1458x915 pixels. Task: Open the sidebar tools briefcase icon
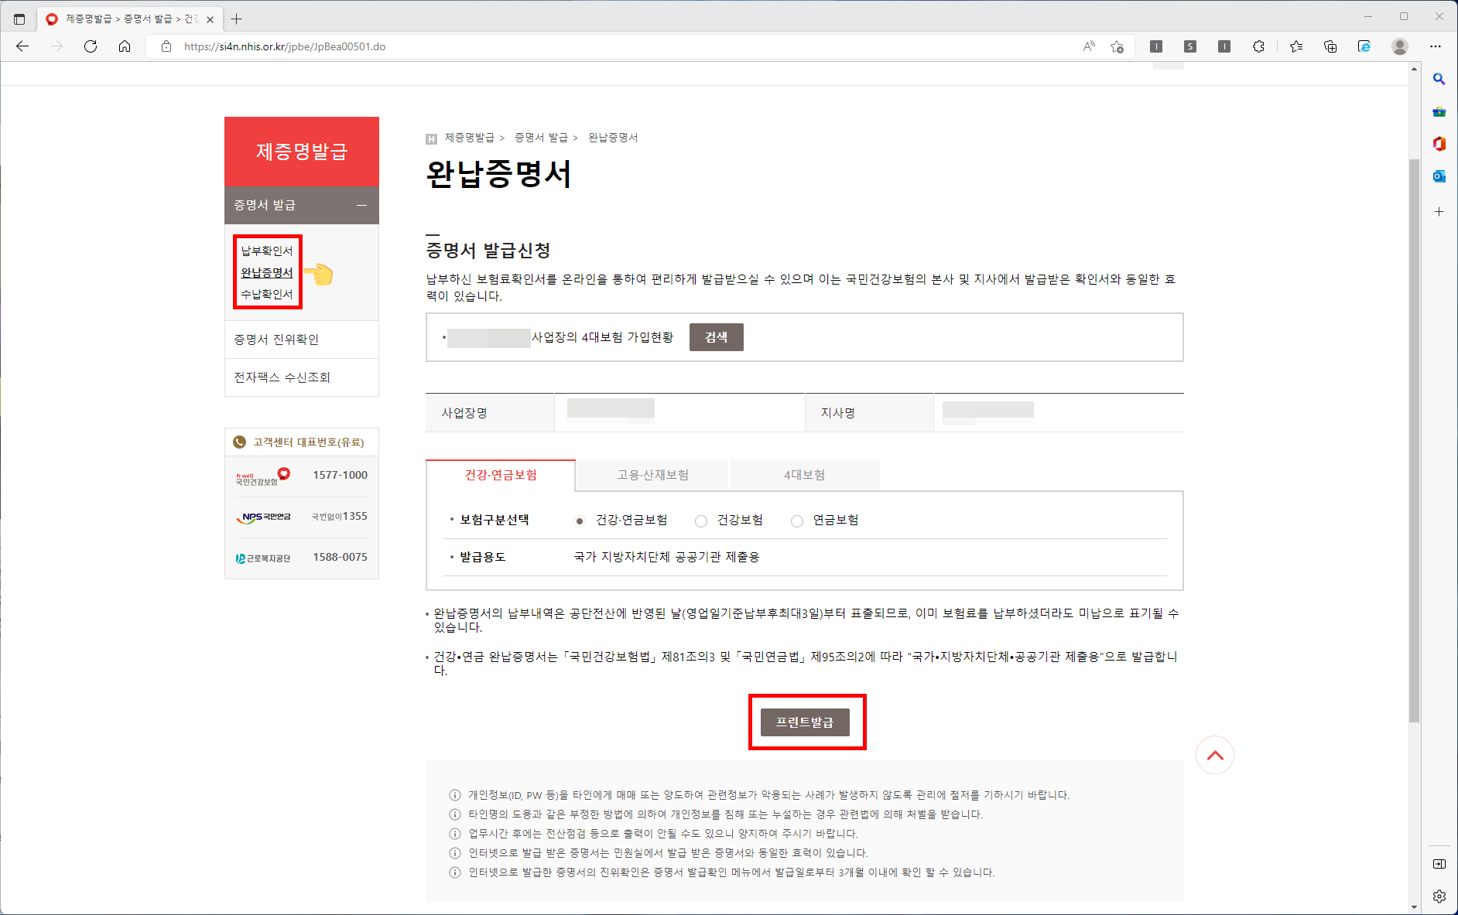[x=1439, y=111]
